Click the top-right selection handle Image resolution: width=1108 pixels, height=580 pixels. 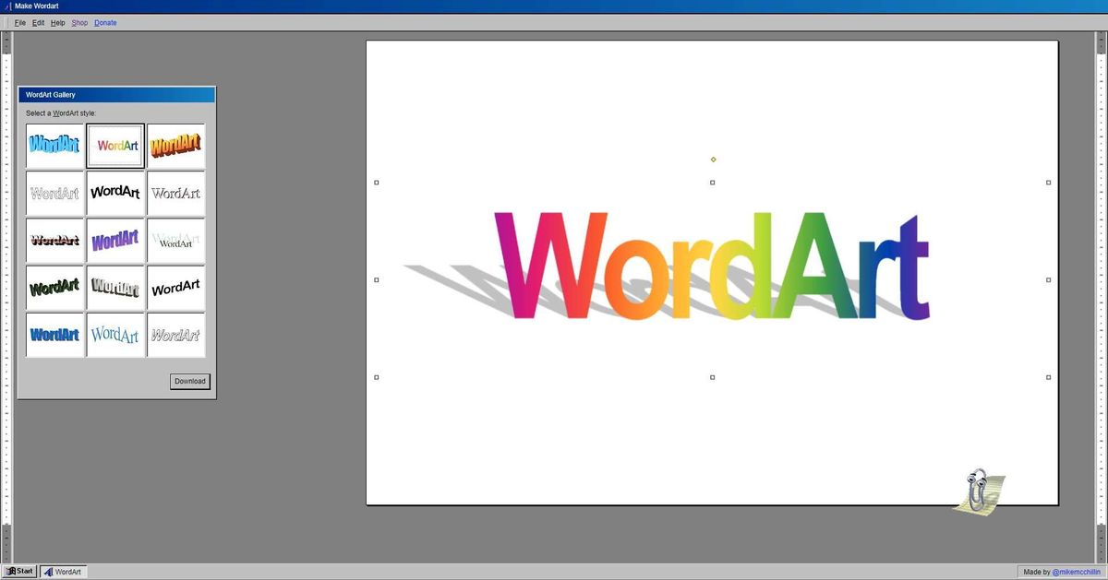point(1048,183)
